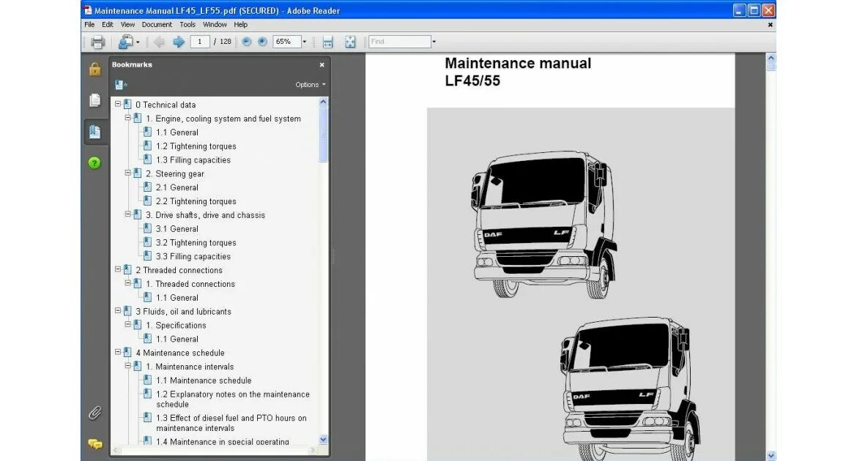Open the collaboration tool icon in toolbar
This screenshot has height=461, width=857.
[125, 42]
